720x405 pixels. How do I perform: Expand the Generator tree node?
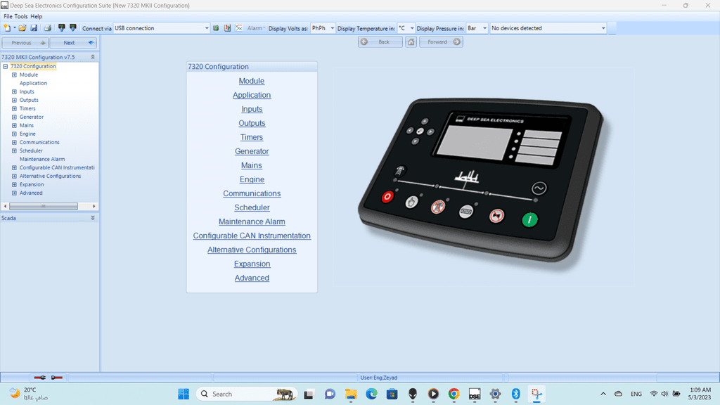(x=14, y=117)
